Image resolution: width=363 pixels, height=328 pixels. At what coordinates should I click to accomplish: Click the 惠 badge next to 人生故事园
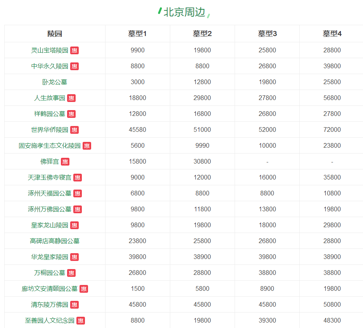(x=71, y=98)
